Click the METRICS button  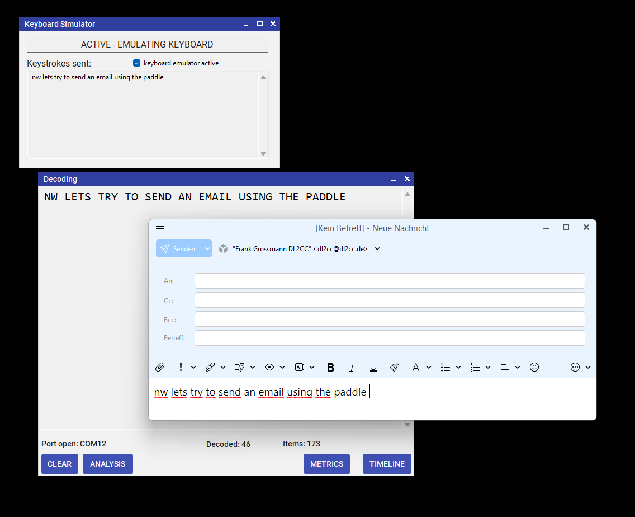327,464
